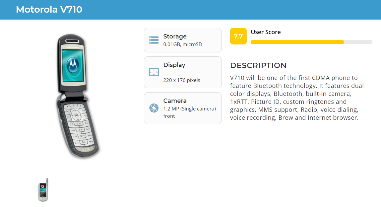The width and height of the screenshot is (381, 207).
Task: Click the phone's silver keypad in image
Action: [78, 124]
